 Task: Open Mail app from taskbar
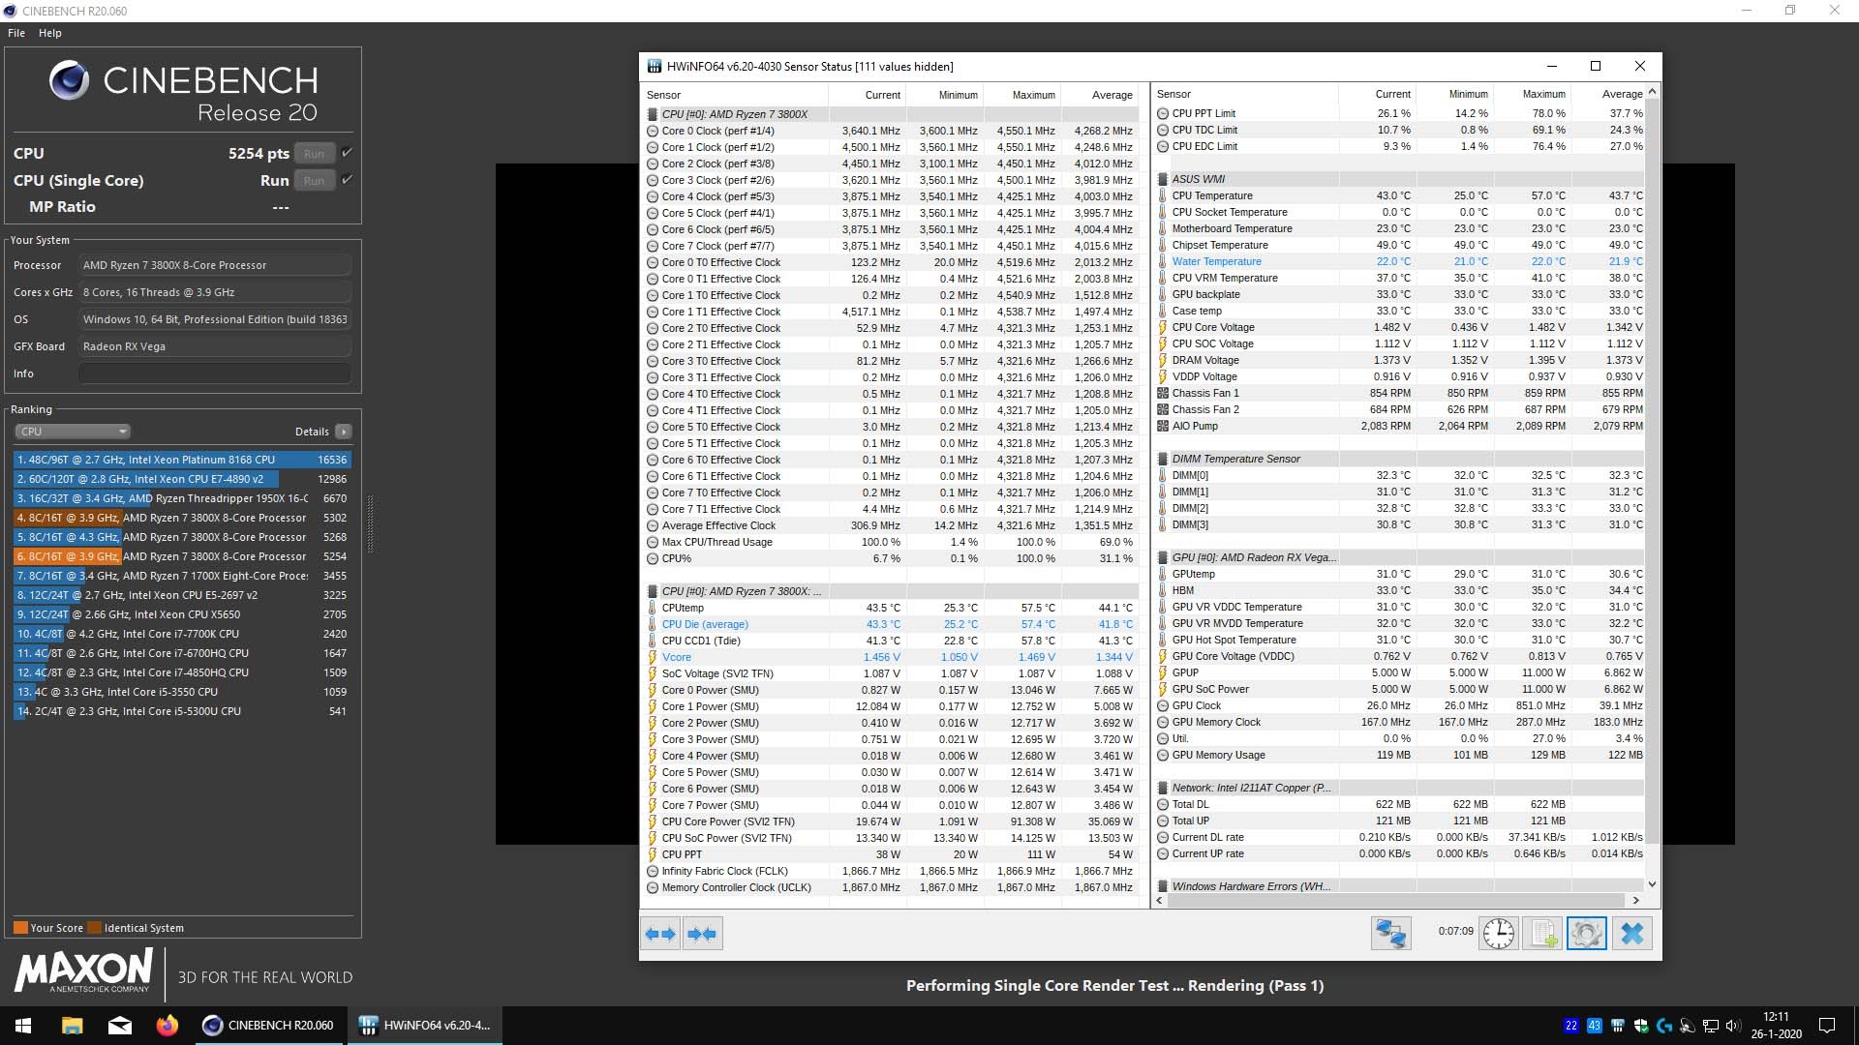click(x=119, y=1026)
